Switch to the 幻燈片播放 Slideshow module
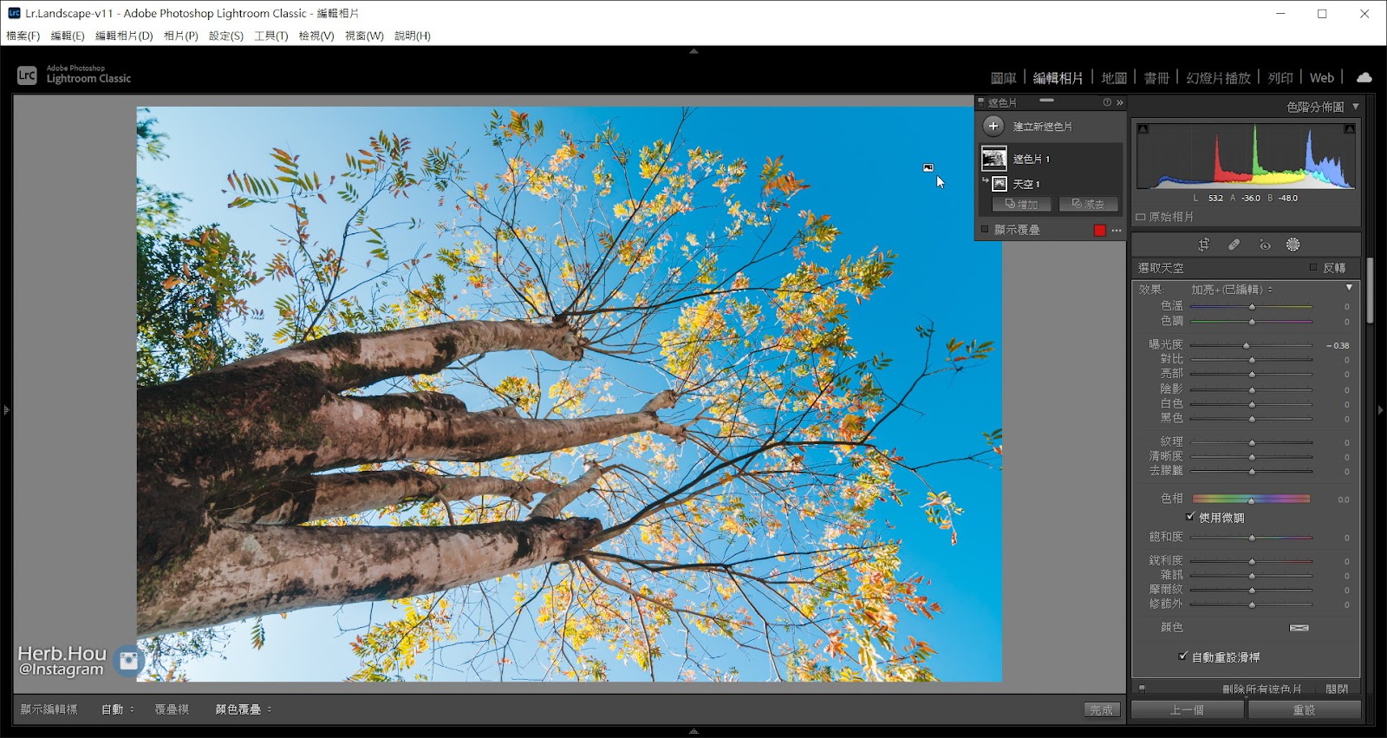The height and width of the screenshot is (738, 1387). pyautogui.click(x=1219, y=78)
